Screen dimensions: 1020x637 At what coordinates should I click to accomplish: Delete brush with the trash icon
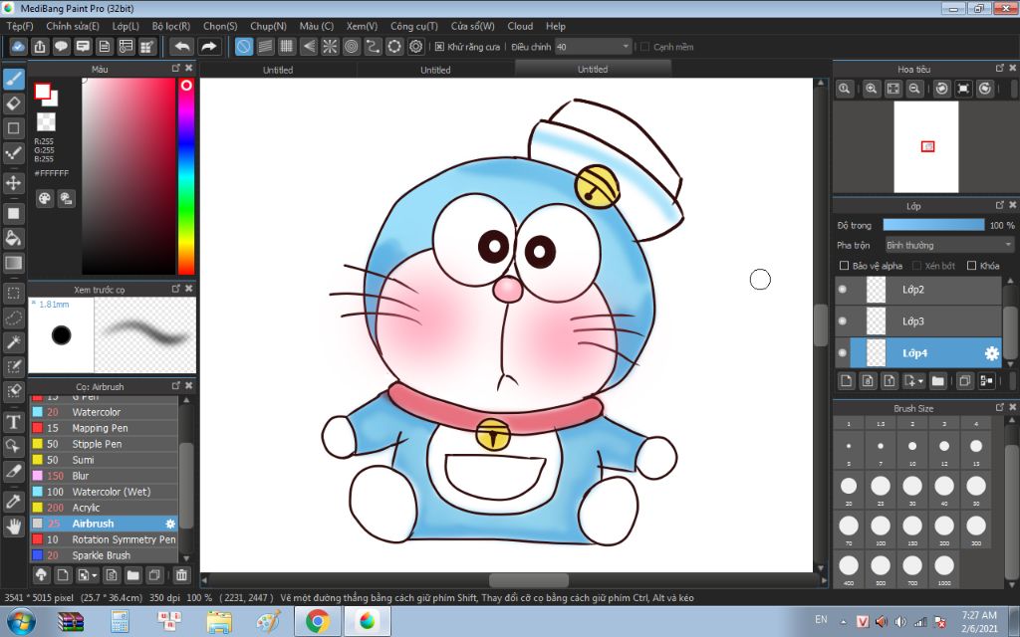[181, 575]
